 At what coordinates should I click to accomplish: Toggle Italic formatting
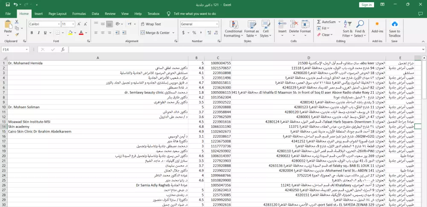pos(38,33)
